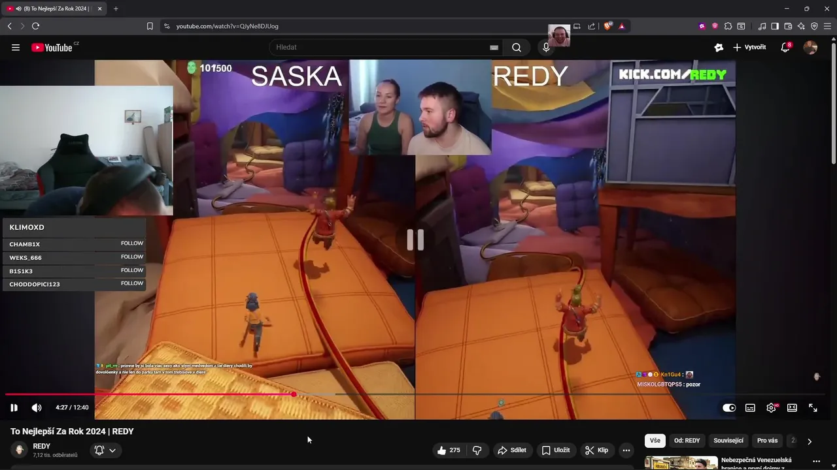Click in the Hledat search field
Viewport: 837px width, 470px height.
pyautogui.click(x=386, y=47)
